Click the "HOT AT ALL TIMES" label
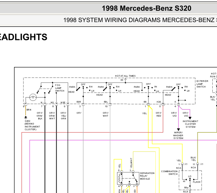Viewport: 217px width, 193px height. point(125,76)
